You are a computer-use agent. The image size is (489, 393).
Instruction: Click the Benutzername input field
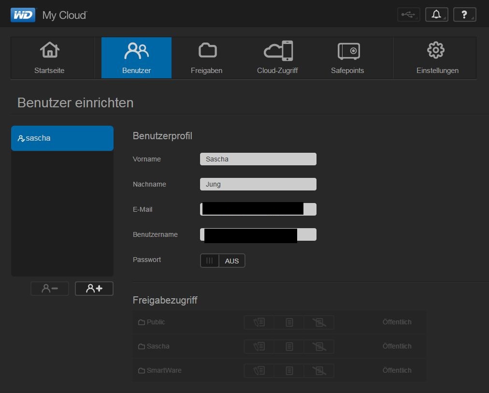258,234
